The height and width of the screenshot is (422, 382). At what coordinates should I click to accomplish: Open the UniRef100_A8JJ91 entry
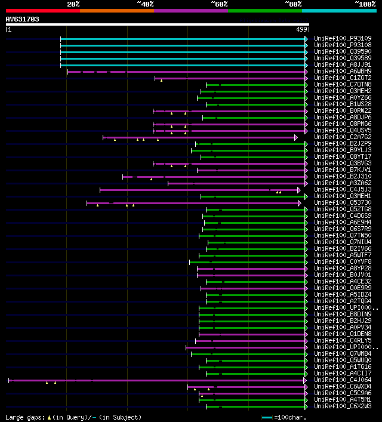[343, 64]
